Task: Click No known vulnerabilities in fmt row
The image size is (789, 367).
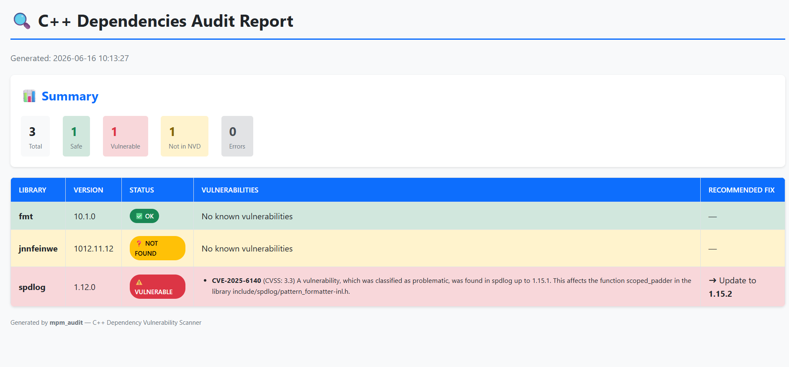Action: click(x=247, y=216)
